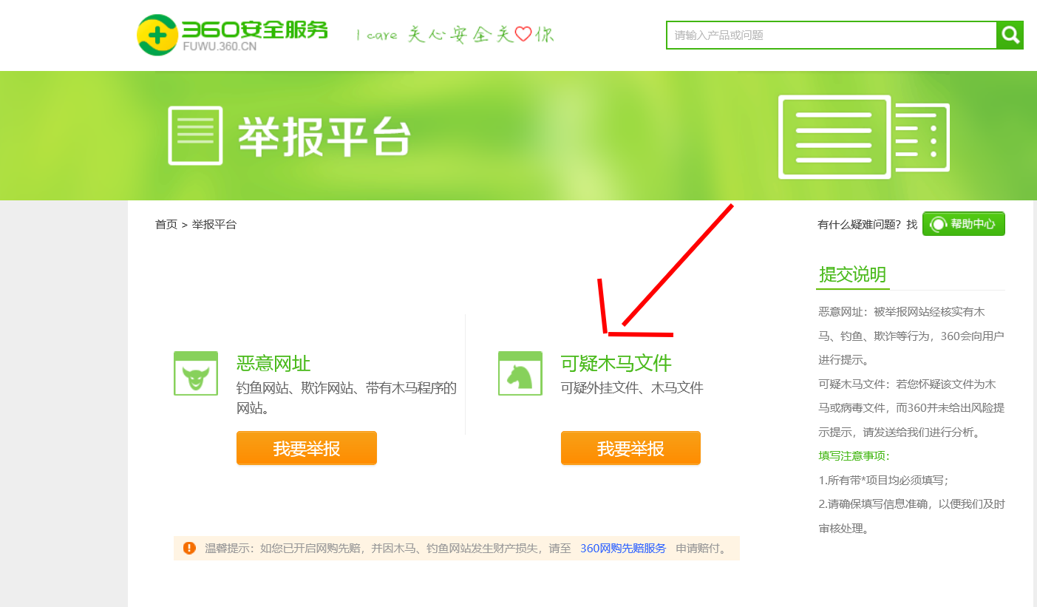This screenshot has height=607, width=1037.
Task: Click the 首页 breadcrumb link
Action: click(166, 224)
